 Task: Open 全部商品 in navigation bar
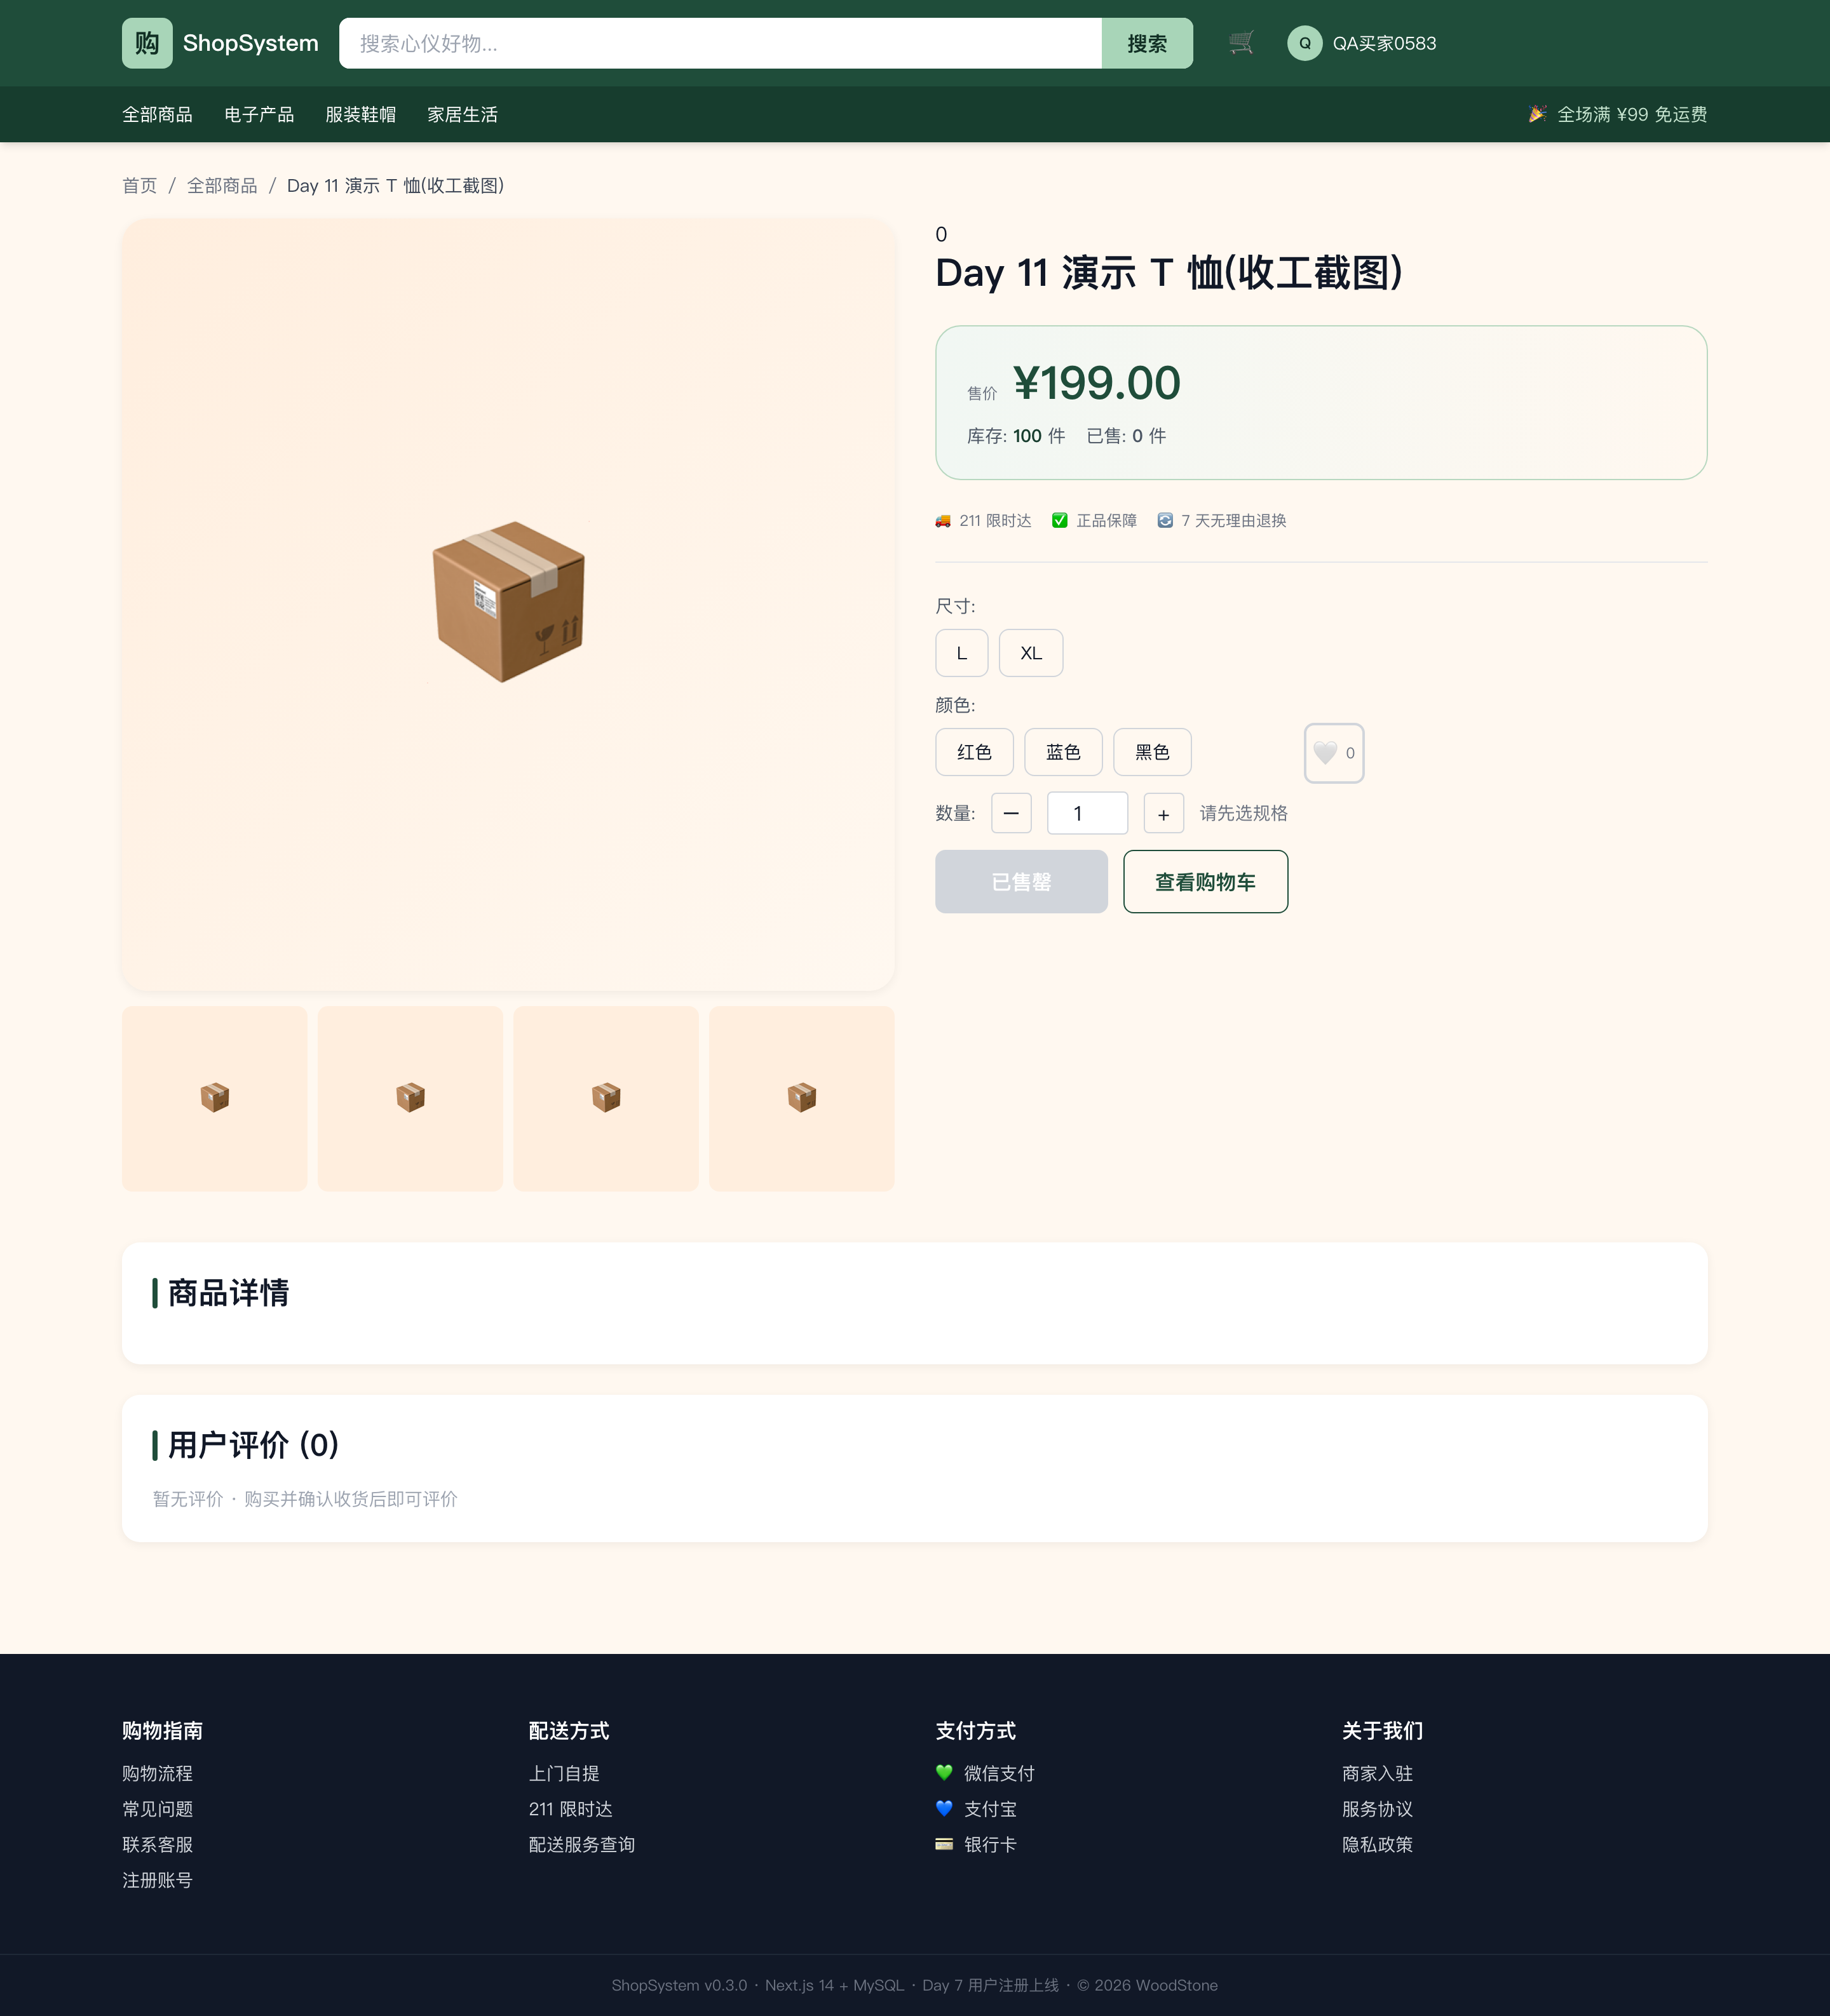click(157, 114)
